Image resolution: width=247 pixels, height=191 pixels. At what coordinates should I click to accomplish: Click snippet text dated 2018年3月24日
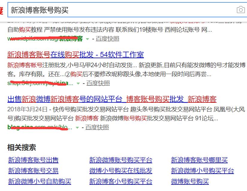(126, 114)
